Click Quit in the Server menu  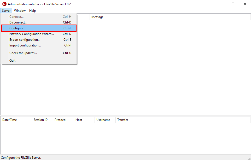39,61
